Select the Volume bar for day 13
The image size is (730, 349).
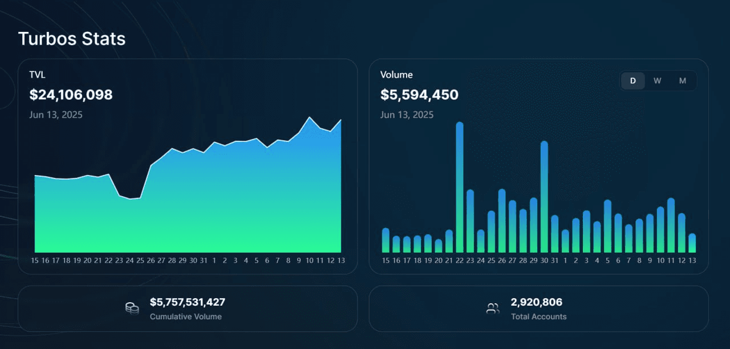(x=692, y=243)
